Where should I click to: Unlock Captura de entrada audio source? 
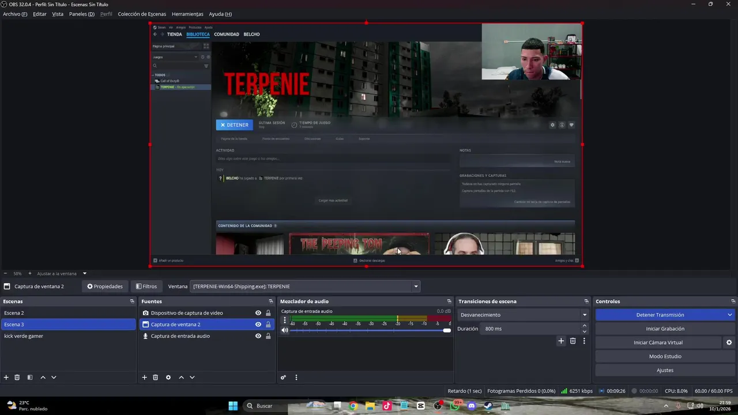pyautogui.click(x=268, y=336)
